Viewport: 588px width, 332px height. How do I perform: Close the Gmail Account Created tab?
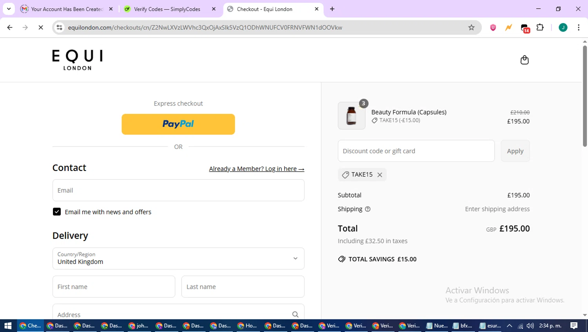[x=111, y=9]
